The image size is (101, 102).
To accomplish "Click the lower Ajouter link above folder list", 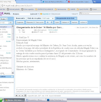I will [8, 53].
